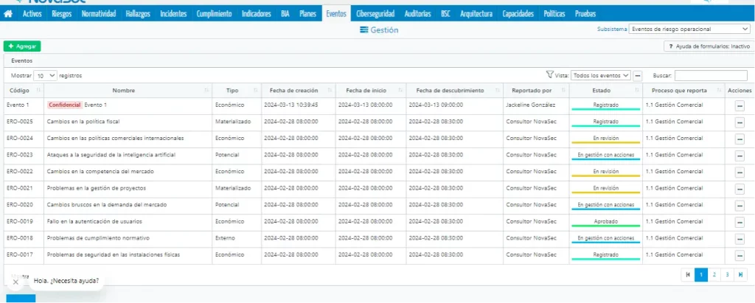Screen dimensions: 755x303
Task: Select event Fallo en la autenticación de usuarios
Action: tap(94, 222)
